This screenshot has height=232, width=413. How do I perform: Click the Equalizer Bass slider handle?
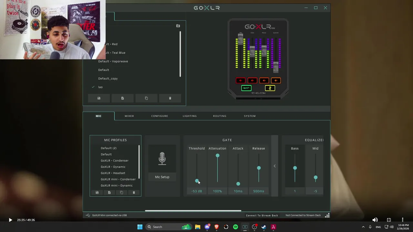coord(295,168)
